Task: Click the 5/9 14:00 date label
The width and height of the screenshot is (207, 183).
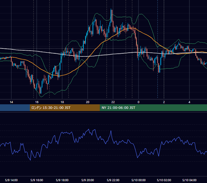Action: pyautogui.click(x=11, y=180)
